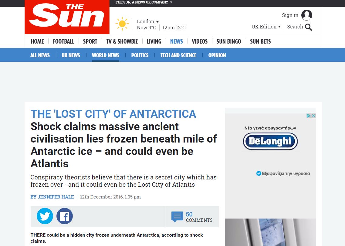Image resolution: width=345 pixels, height=246 pixels.
Task: Click the user profile avatar icon
Action: (307, 15)
